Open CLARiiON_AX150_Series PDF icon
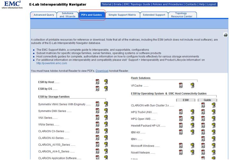The width and height of the screenshot is (236, 160). [x=98, y=144]
